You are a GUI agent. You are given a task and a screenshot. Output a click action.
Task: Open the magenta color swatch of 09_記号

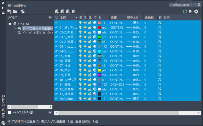coord(99,75)
